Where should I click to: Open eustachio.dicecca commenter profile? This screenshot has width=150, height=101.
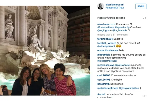tap(108, 50)
